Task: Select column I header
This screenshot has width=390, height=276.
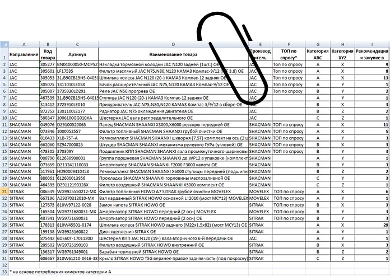Action: [x=372, y=44]
